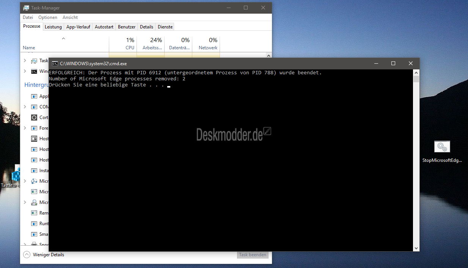The height and width of the screenshot is (268, 468).
Task: Click the cmd window scrollbar thumb
Action: pos(416,79)
